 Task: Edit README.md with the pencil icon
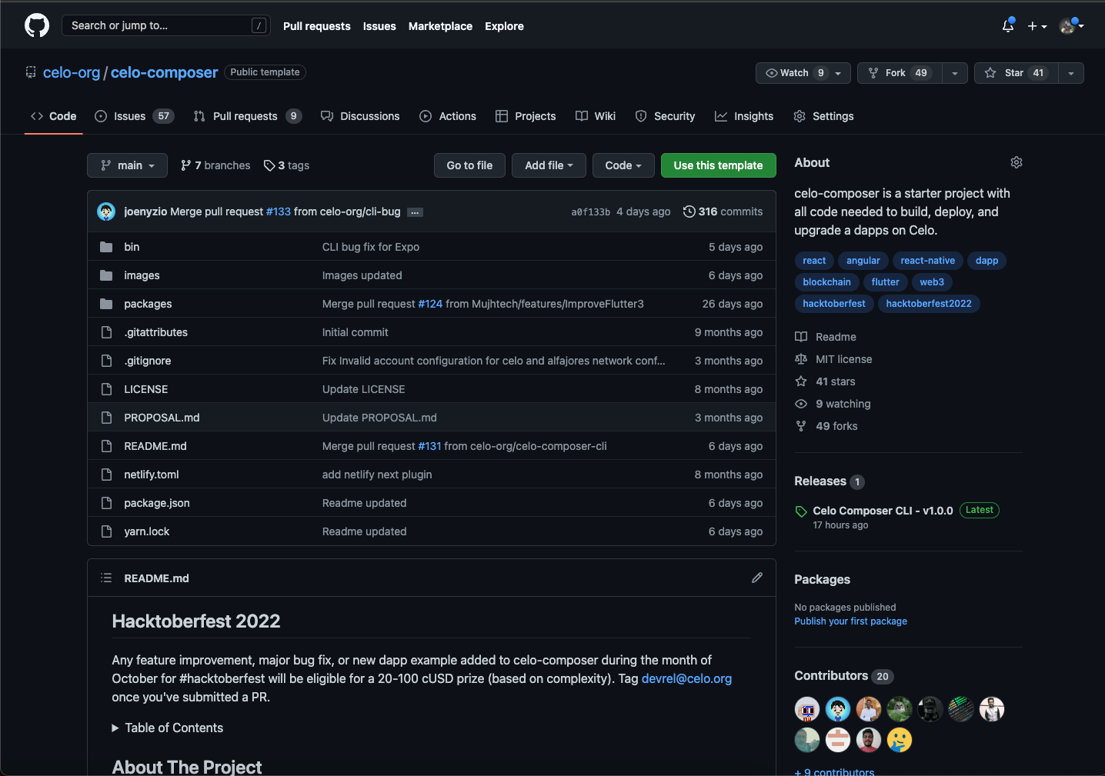coord(757,578)
